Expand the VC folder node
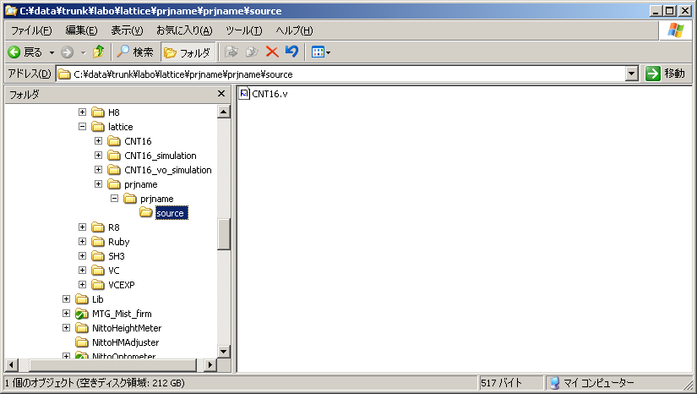 (82, 270)
